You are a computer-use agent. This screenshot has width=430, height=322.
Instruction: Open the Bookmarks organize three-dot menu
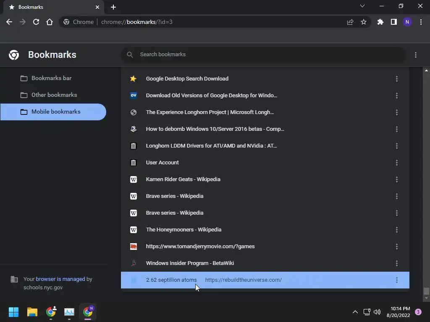[416, 55]
